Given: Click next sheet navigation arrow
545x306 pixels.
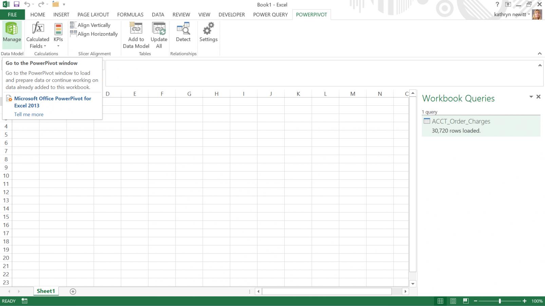Looking at the screenshot, I should tap(19, 291).
